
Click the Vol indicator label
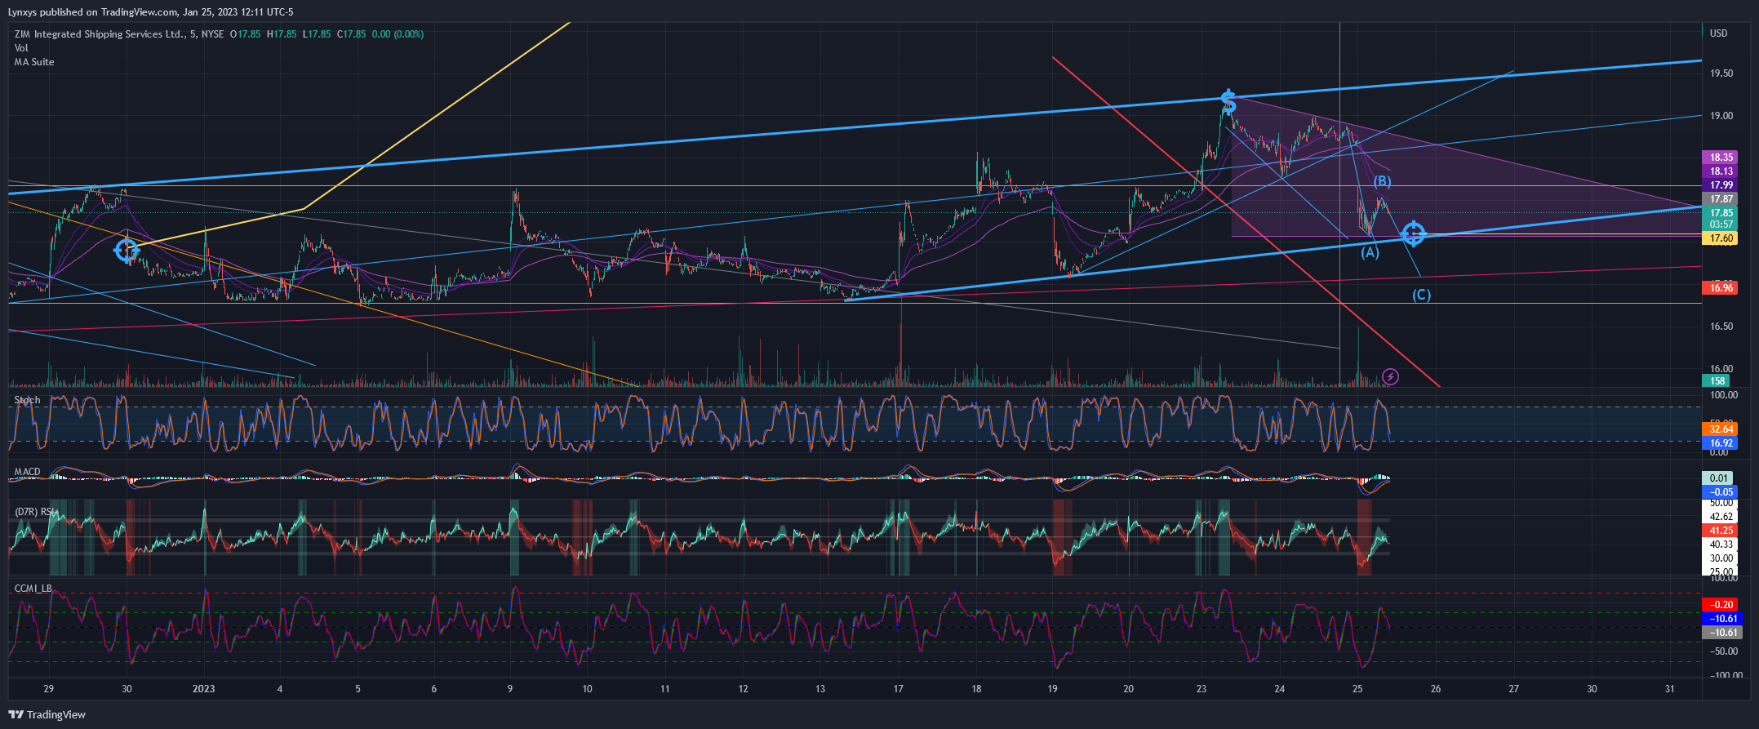pyautogui.click(x=21, y=48)
